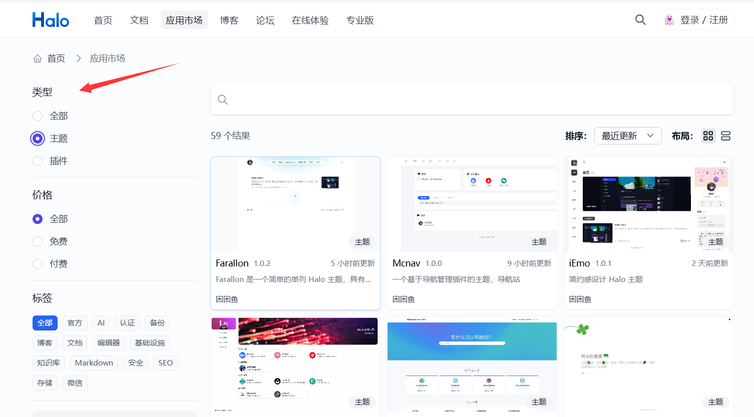Click the Farallon description text
The image size is (754, 417).
click(293, 279)
